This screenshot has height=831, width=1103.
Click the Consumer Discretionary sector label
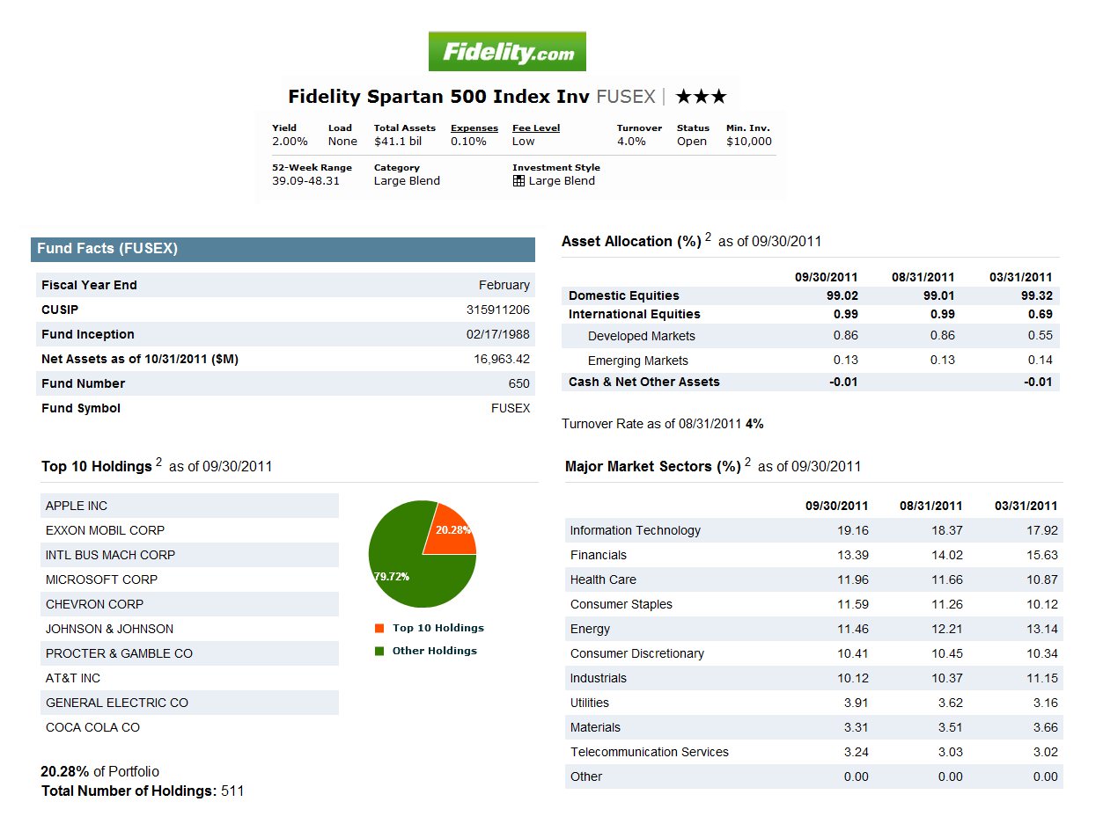pyautogui.click(x=637, y=653)
